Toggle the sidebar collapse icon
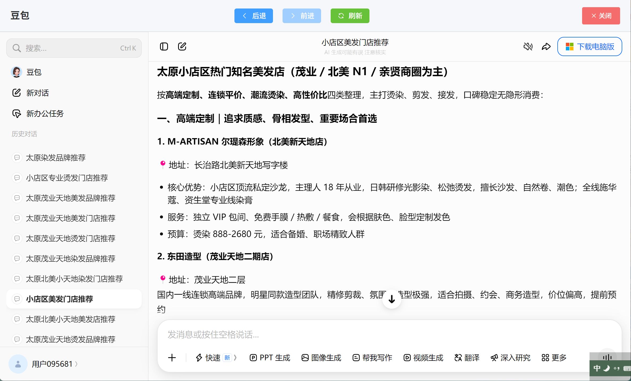The image size is (631, 381). [164, 46]
